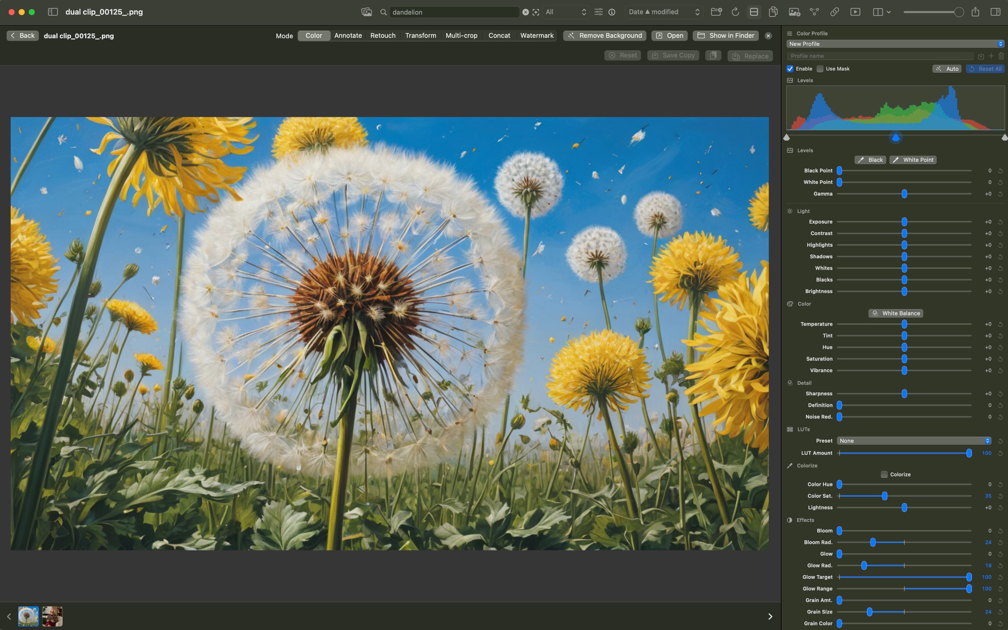Click the White Balance button
The image size is (1008, 630).
tap(895, 313)
